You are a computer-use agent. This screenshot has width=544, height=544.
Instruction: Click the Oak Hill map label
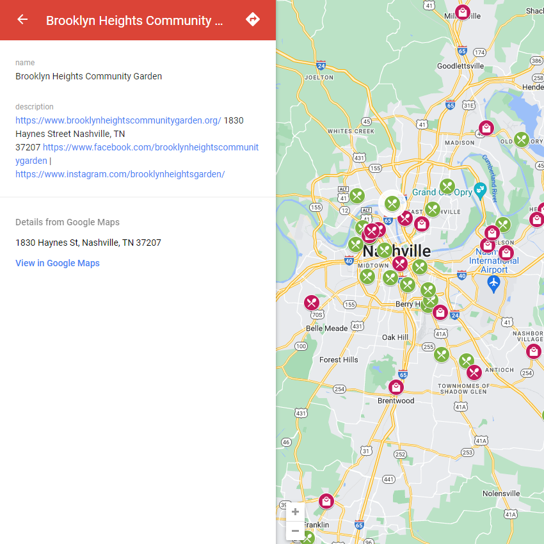point(395,337)
